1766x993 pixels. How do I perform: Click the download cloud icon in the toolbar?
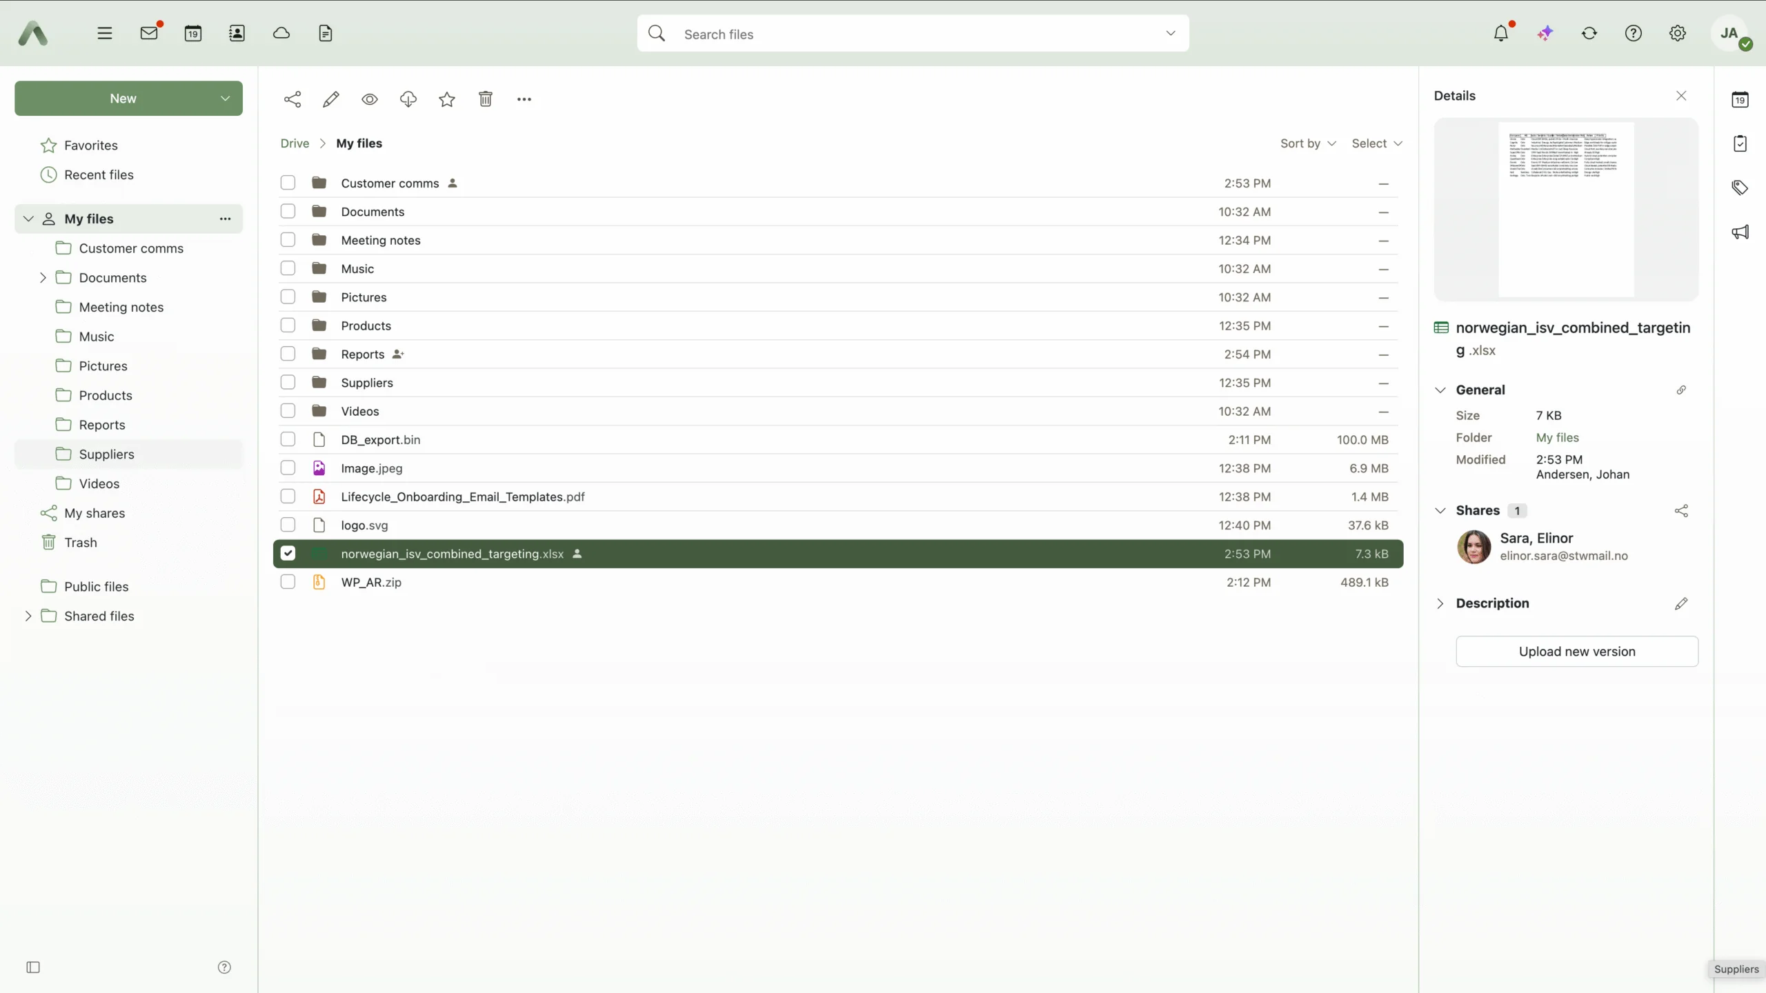408,99
